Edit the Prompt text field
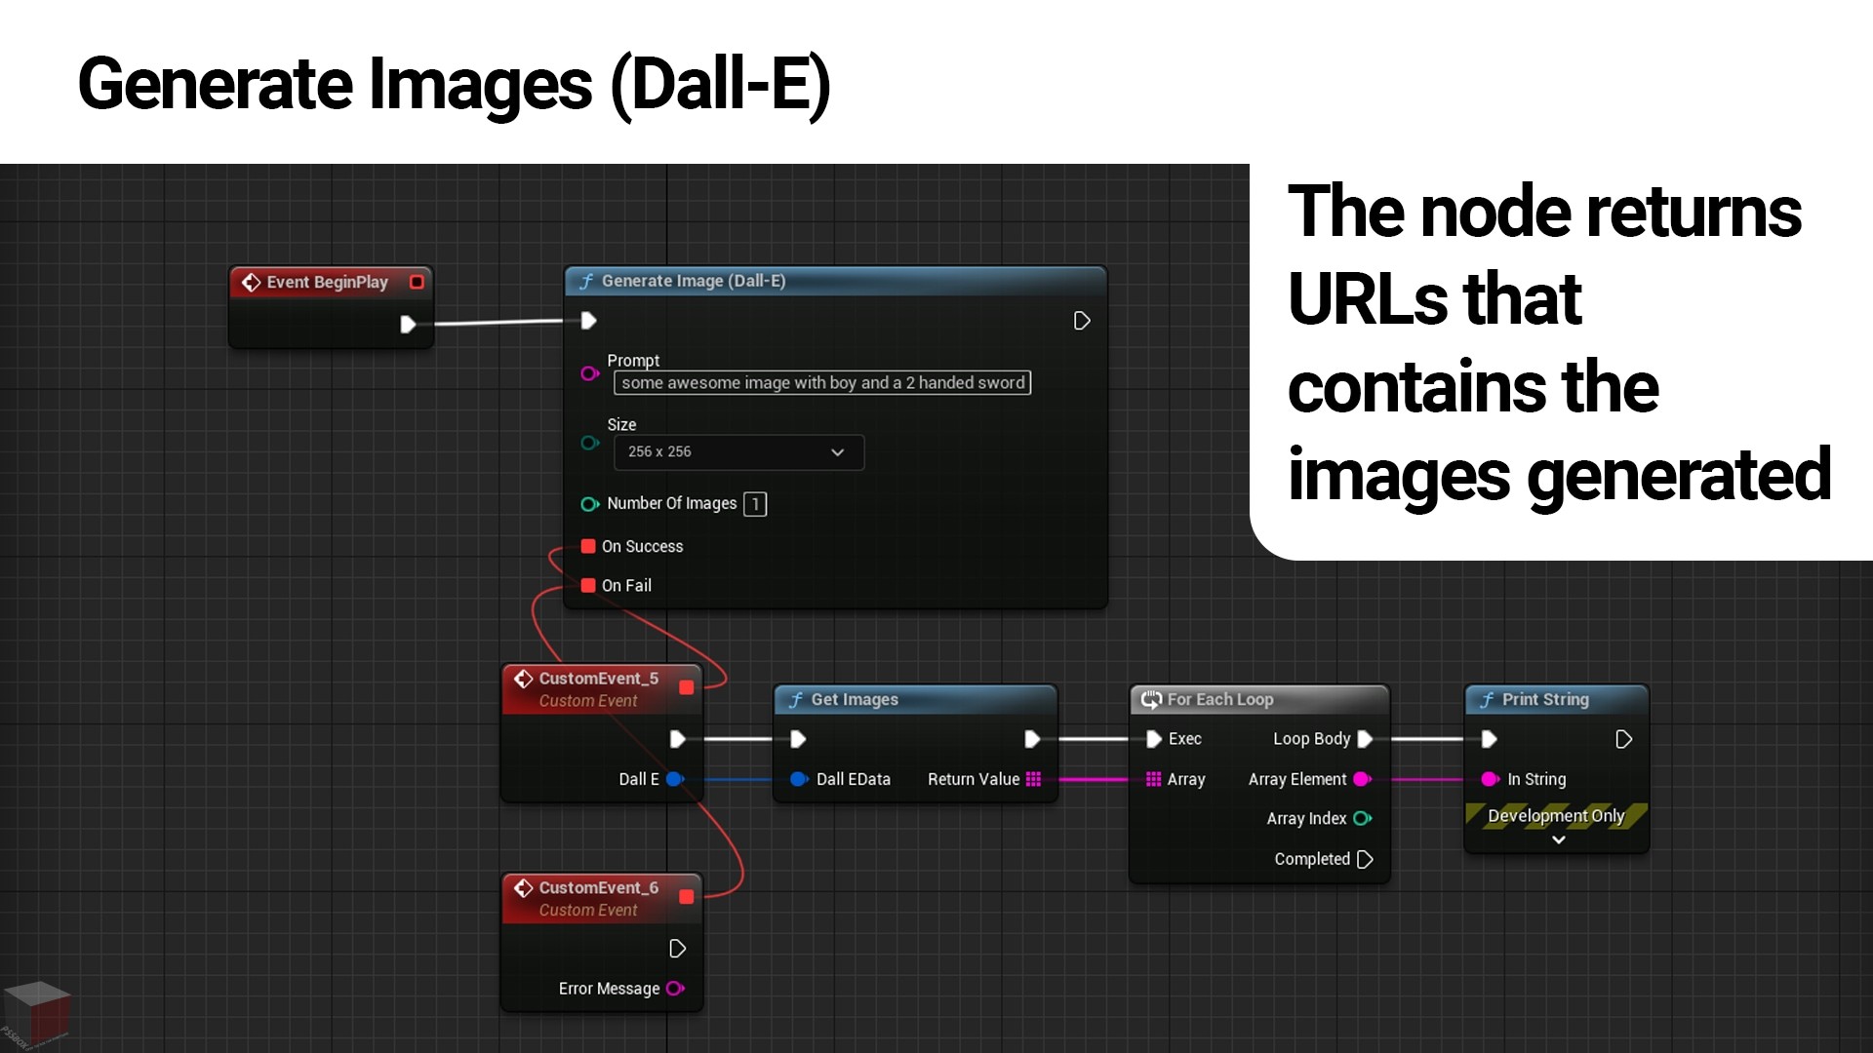This screenshot has width=1873, height=1053. pyautogui.click(x=822, y=383)
